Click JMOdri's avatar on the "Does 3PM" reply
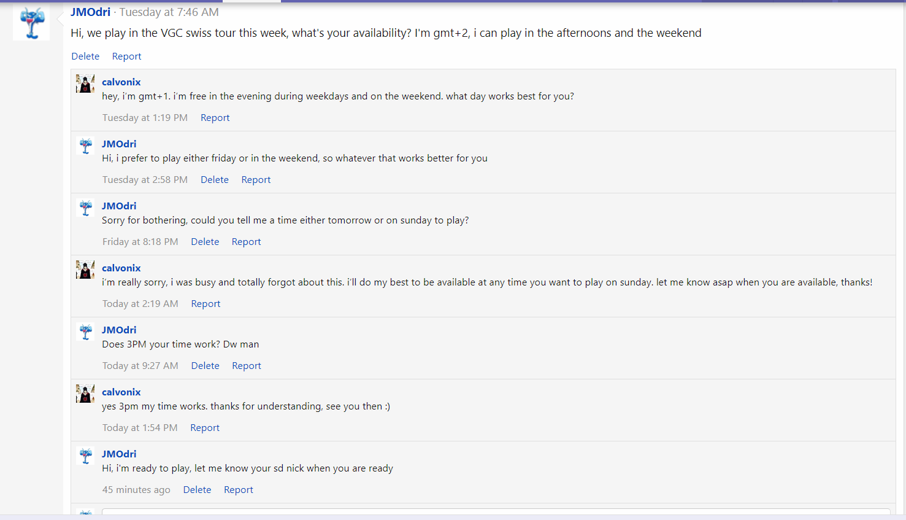 85,332
